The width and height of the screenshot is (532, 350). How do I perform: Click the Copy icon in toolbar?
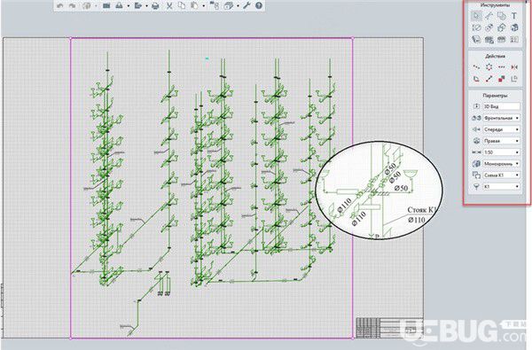click(x=182, y=6)
